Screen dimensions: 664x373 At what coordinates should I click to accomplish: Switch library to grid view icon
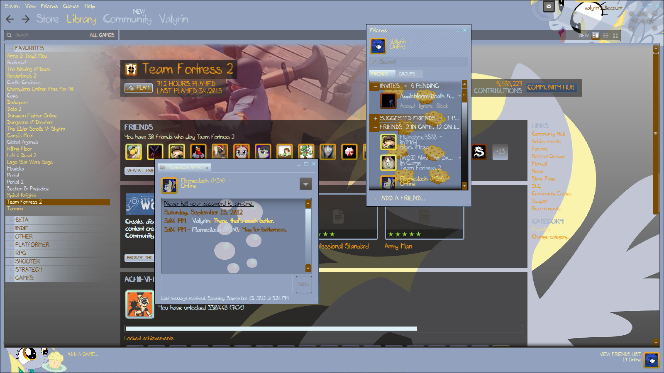pyautogui.click(x=615, y=36)
